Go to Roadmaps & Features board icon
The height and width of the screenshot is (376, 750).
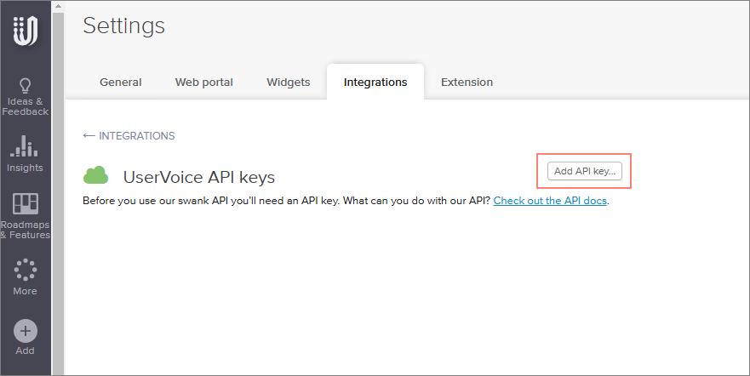tap(26, 204)
